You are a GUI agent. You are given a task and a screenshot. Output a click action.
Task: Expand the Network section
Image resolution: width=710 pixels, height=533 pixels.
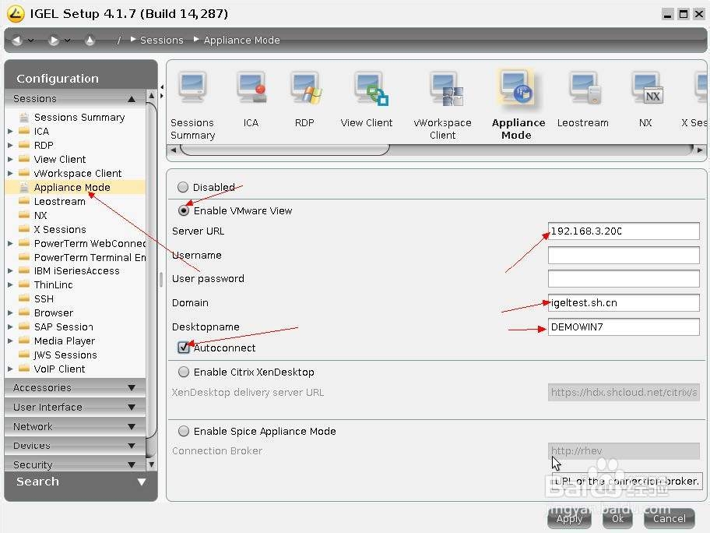[76, 427]
